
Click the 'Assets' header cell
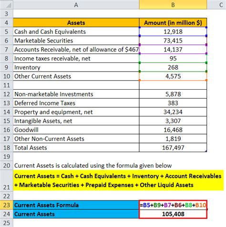pos(76,22)
